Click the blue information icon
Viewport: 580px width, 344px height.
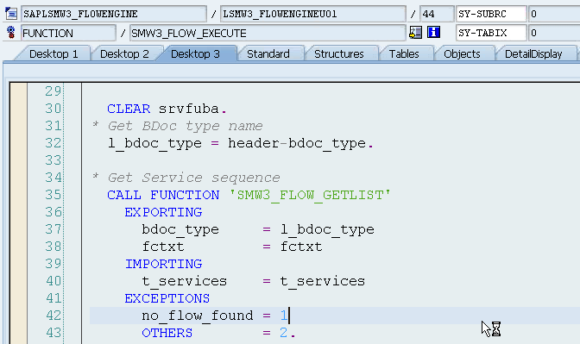point(433,33)
